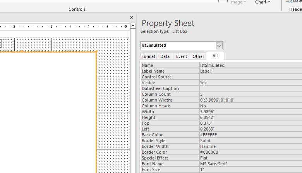The height and width of the screenshot is (173, 302).
Task: Switch to the Event tab
Action: (182, 56)
